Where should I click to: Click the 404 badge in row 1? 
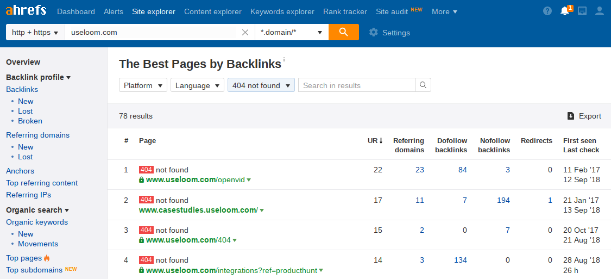(x=146, y=170)
